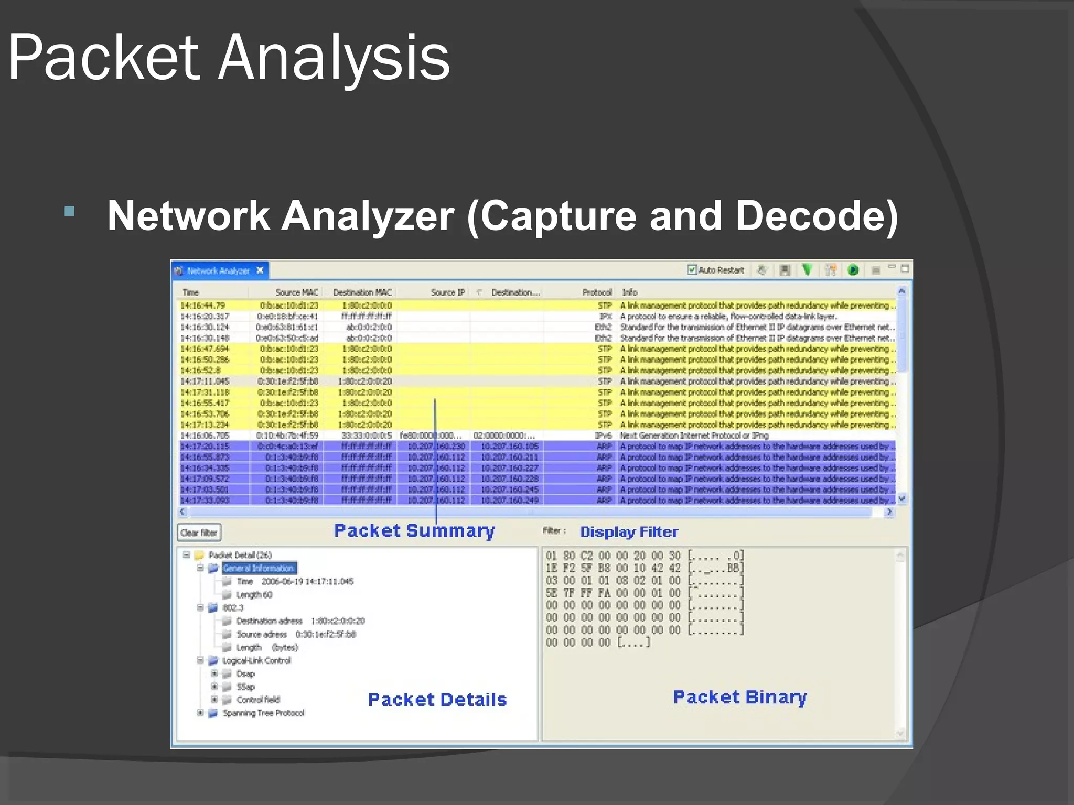The image size is (1074, 805).
Task: Select ARP row with destination 10.207.160.211
Action: [x=537, y=457]
